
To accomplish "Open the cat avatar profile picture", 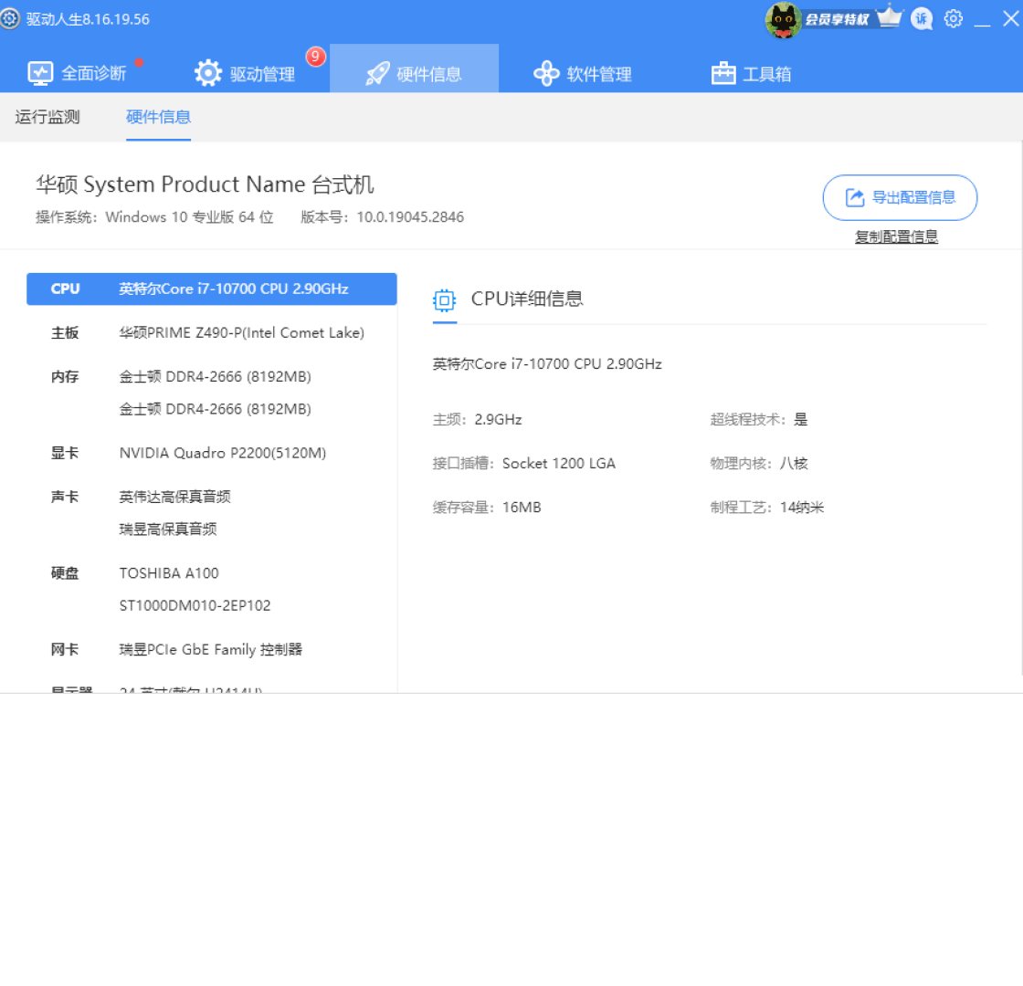I will coord(783,19).
